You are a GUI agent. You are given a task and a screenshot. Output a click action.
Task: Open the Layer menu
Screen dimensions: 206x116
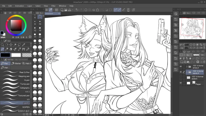[x=30, y=6]
